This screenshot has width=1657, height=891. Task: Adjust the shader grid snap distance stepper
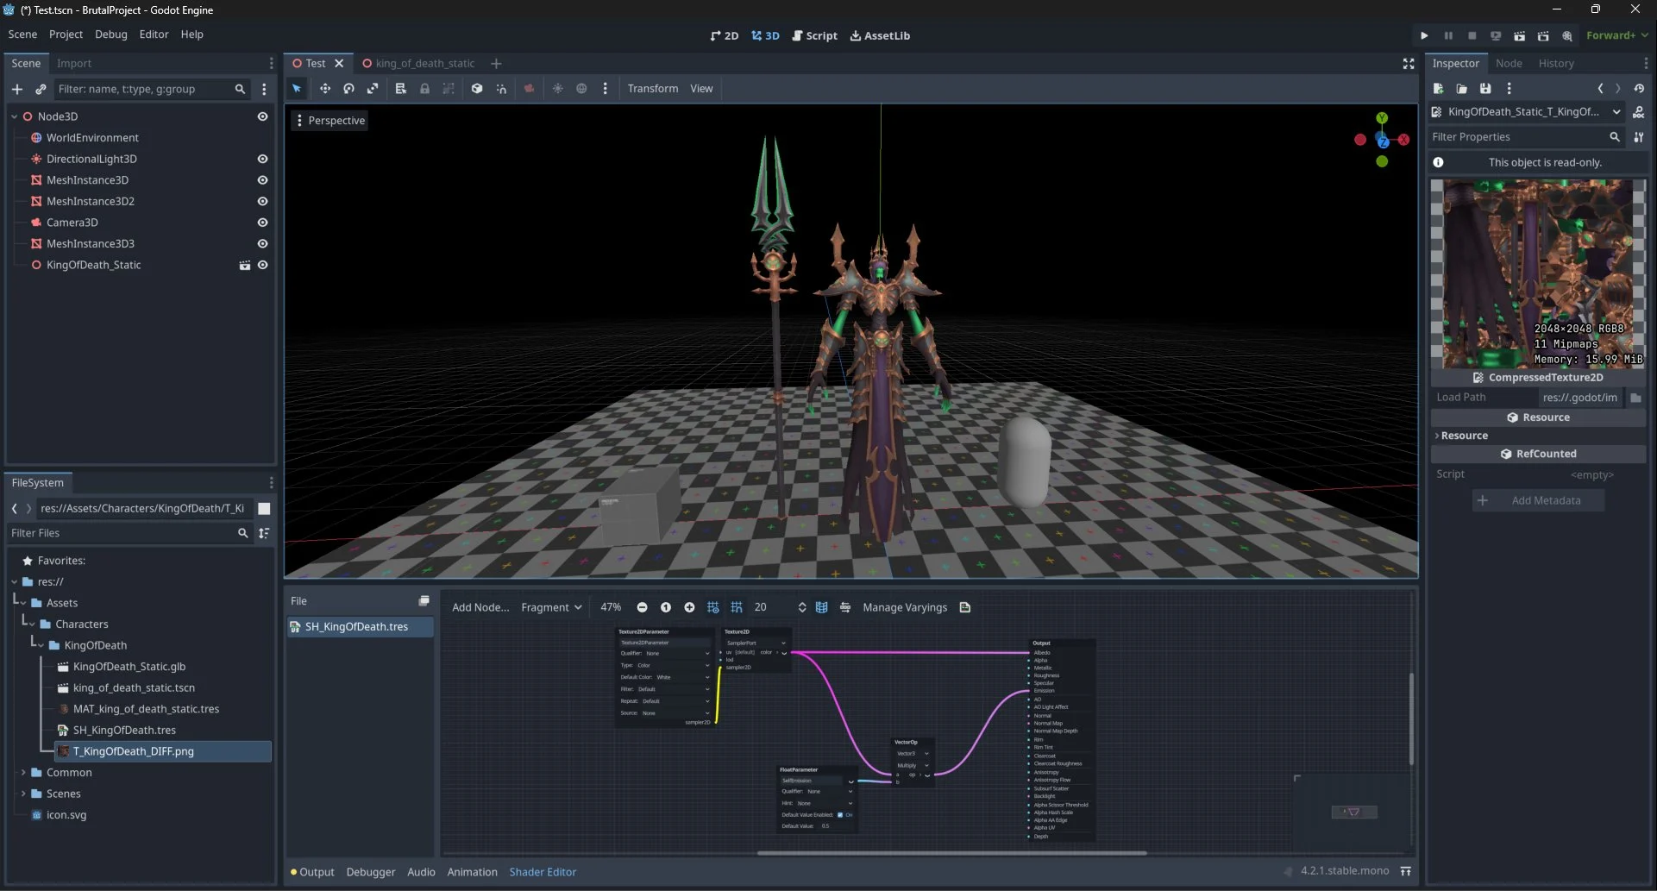click(802, 607)
